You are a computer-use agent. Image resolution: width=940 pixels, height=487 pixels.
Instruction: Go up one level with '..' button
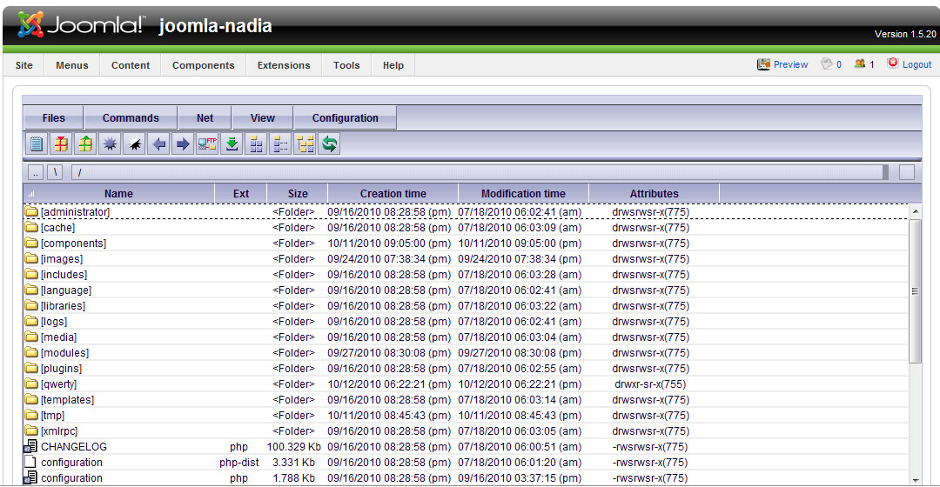tap(36, 172)
